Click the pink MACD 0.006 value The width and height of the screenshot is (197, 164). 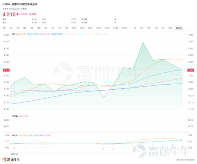45,136
